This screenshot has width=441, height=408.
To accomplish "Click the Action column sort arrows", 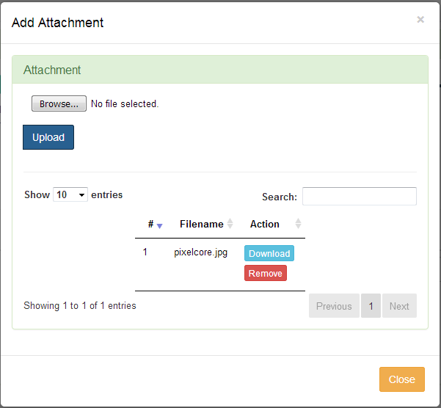I will click(x=298, y=224).
